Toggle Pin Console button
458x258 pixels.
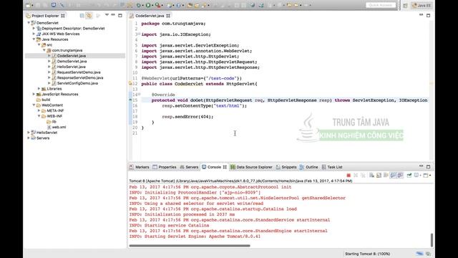[x=409, y=175]
